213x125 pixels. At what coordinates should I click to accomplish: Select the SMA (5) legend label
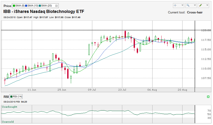20,6
